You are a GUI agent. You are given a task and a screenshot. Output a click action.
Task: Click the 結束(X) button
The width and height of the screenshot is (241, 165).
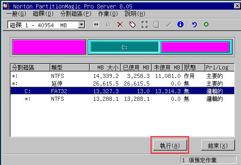(218, 145)
